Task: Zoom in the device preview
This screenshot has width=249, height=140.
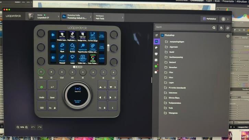Action: coord(26,127)
